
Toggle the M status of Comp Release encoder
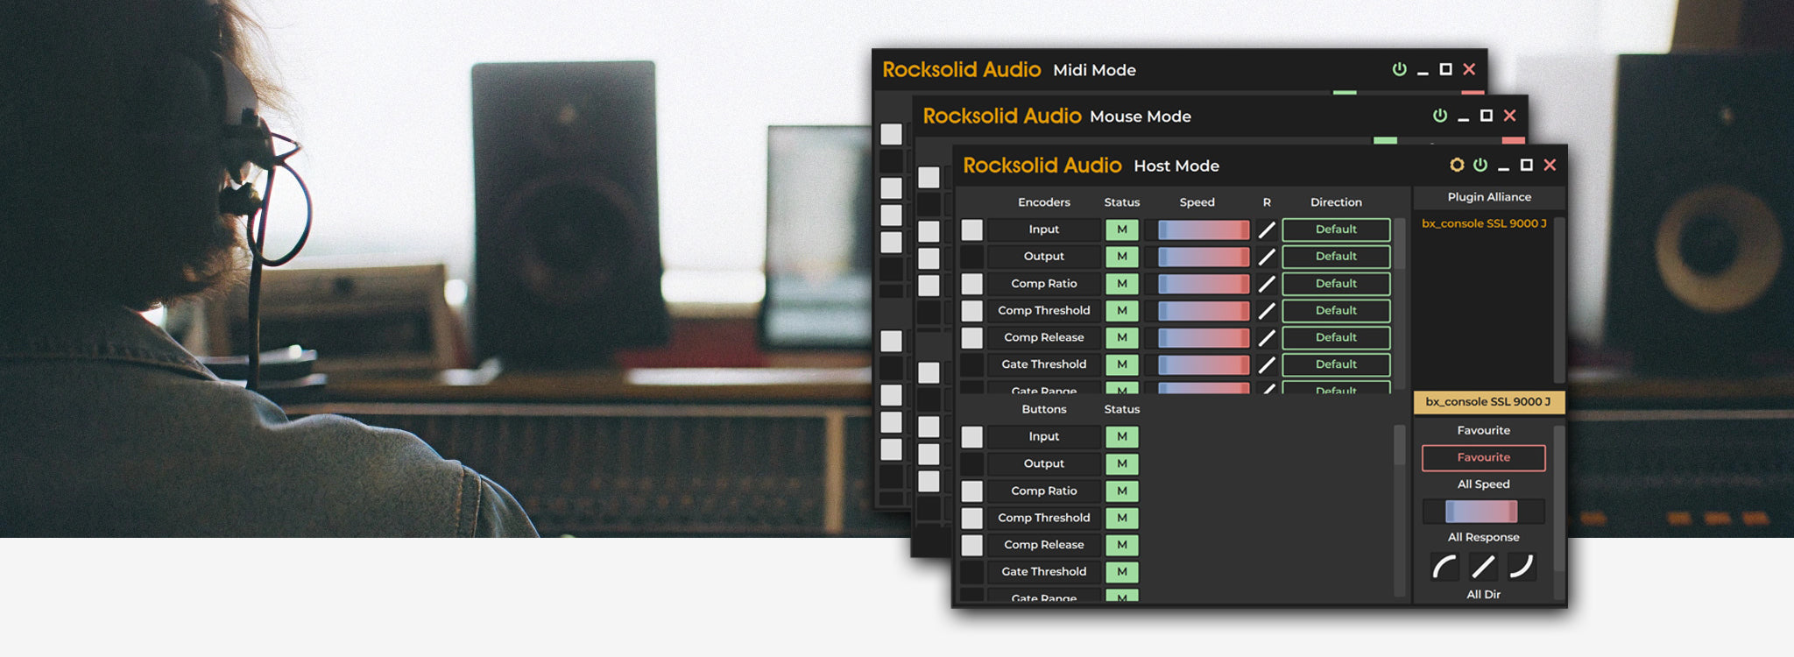click(1121, 338)
